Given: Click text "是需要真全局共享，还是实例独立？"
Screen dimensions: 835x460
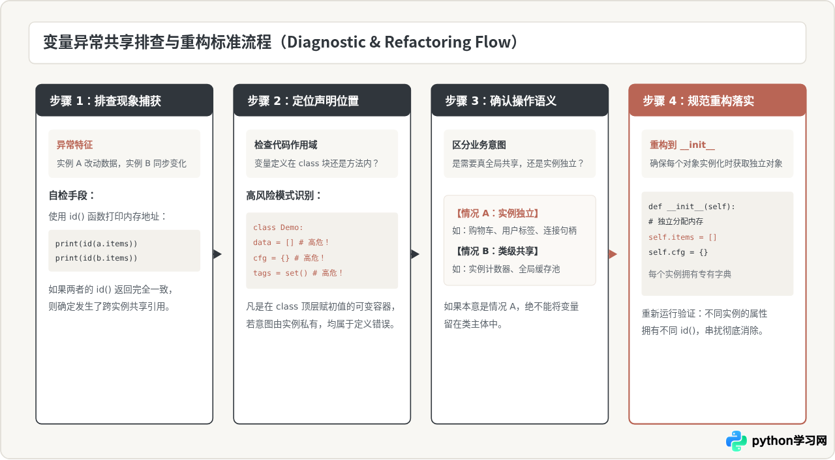Looking at the screenshot, I should 518,163.
